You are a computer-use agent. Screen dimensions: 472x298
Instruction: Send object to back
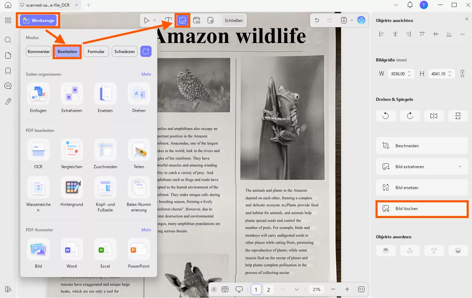458,251
